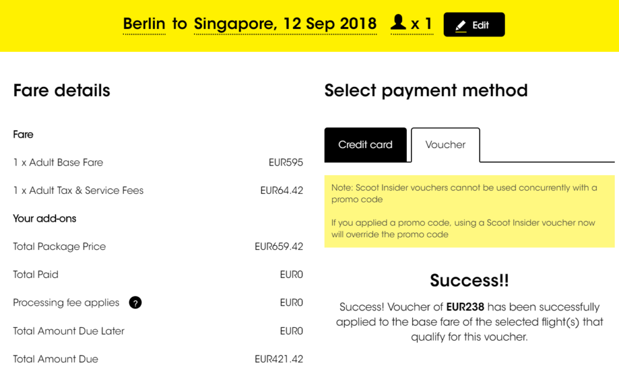Click the Processing fee applies label
Viewport: 619px width, 369px height.
pyautogui.click(x=66, y=303)
